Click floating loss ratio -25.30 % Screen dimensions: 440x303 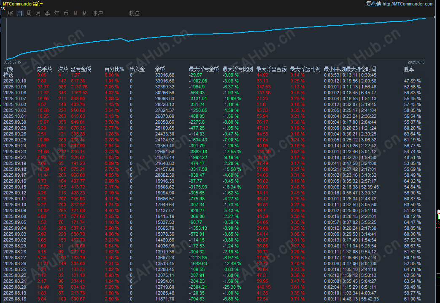click(x=232, y=287)
